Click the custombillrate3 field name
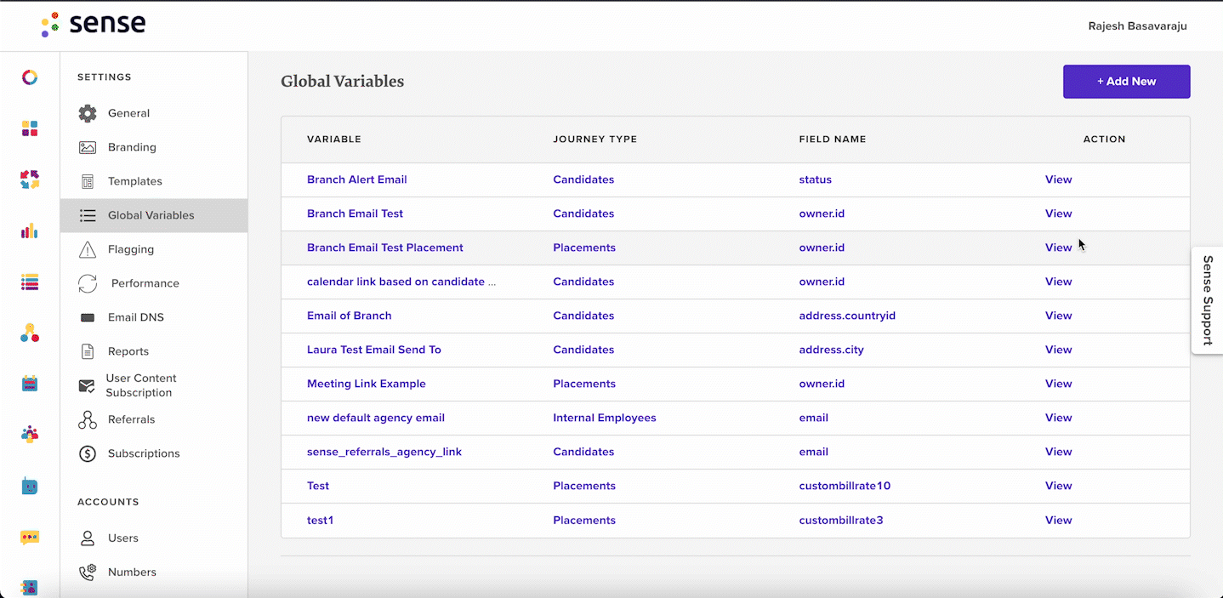1223x598 pixels. 841,520
